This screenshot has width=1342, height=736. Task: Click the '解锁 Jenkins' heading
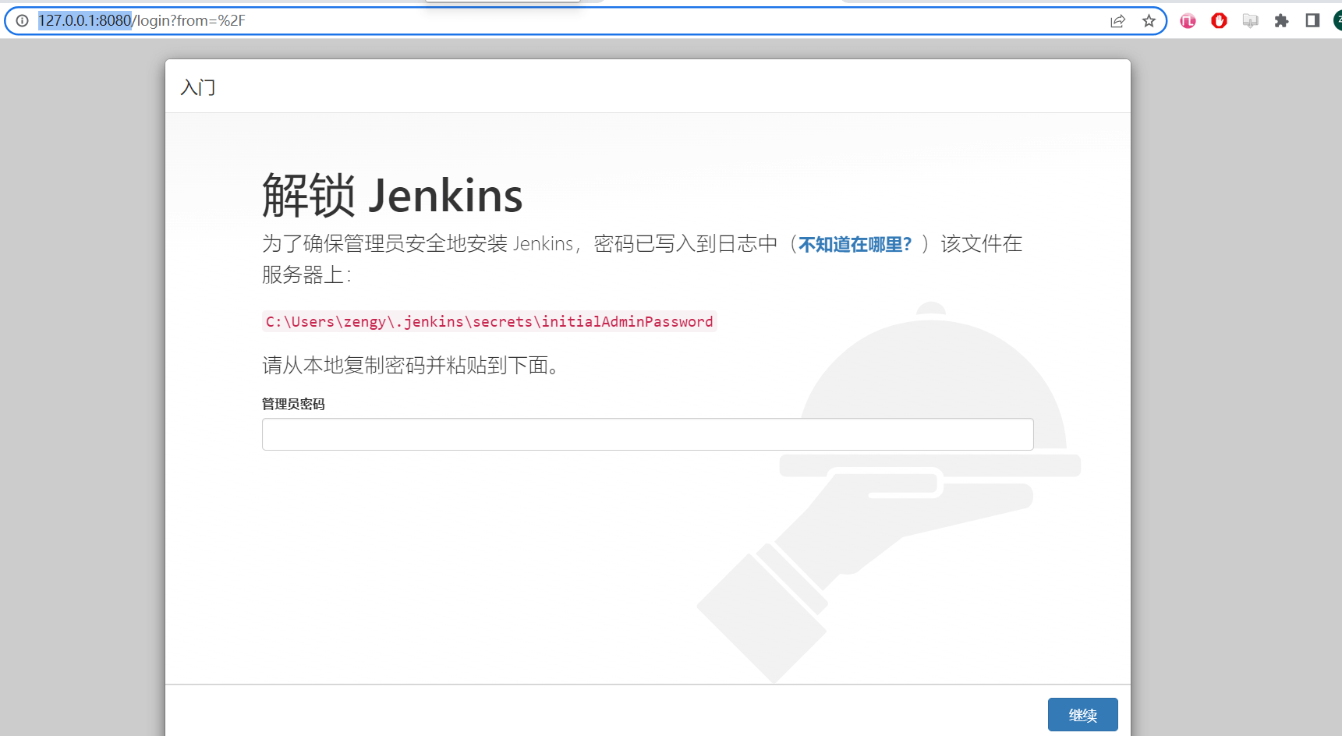tap(392, 195)
